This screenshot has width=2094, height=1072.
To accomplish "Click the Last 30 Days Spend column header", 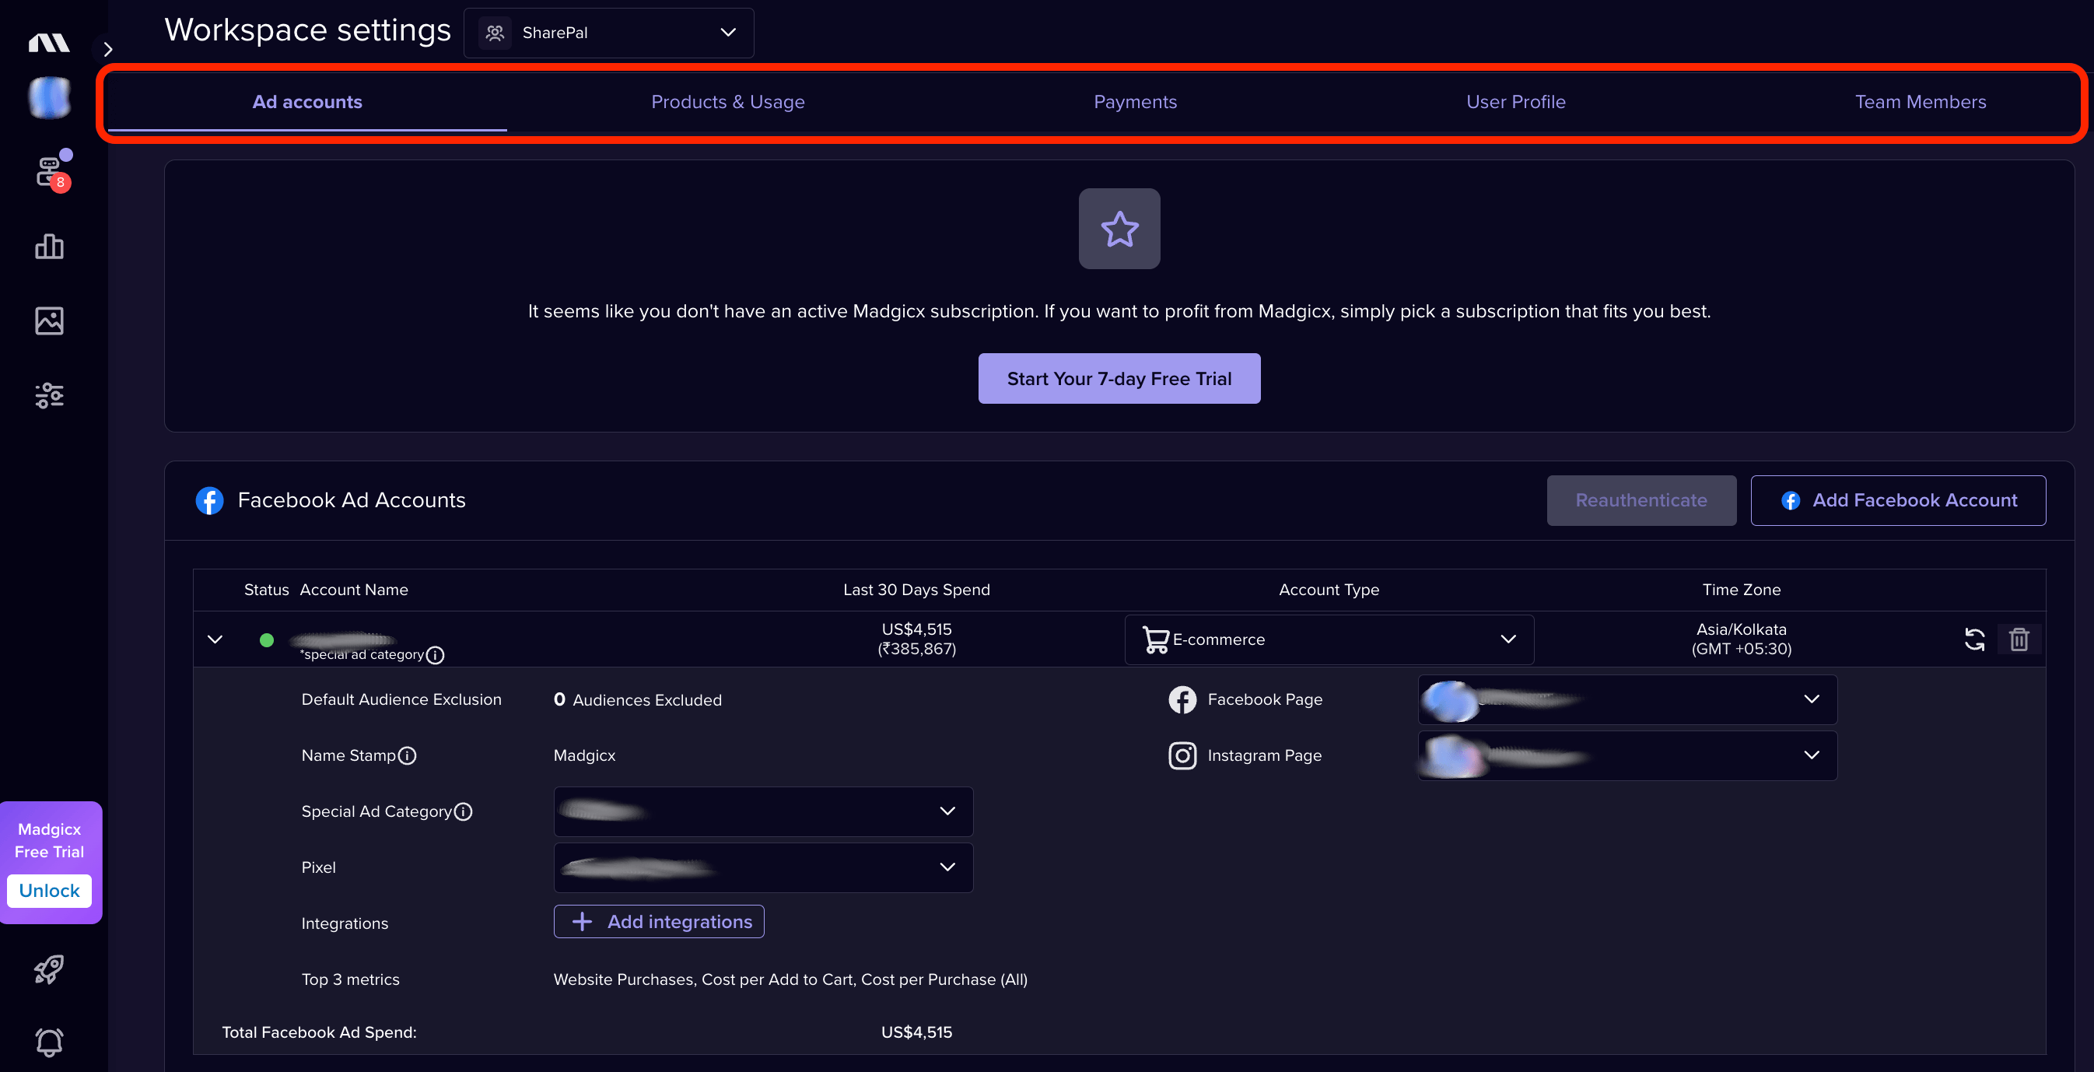I will (x=916, y=590).
